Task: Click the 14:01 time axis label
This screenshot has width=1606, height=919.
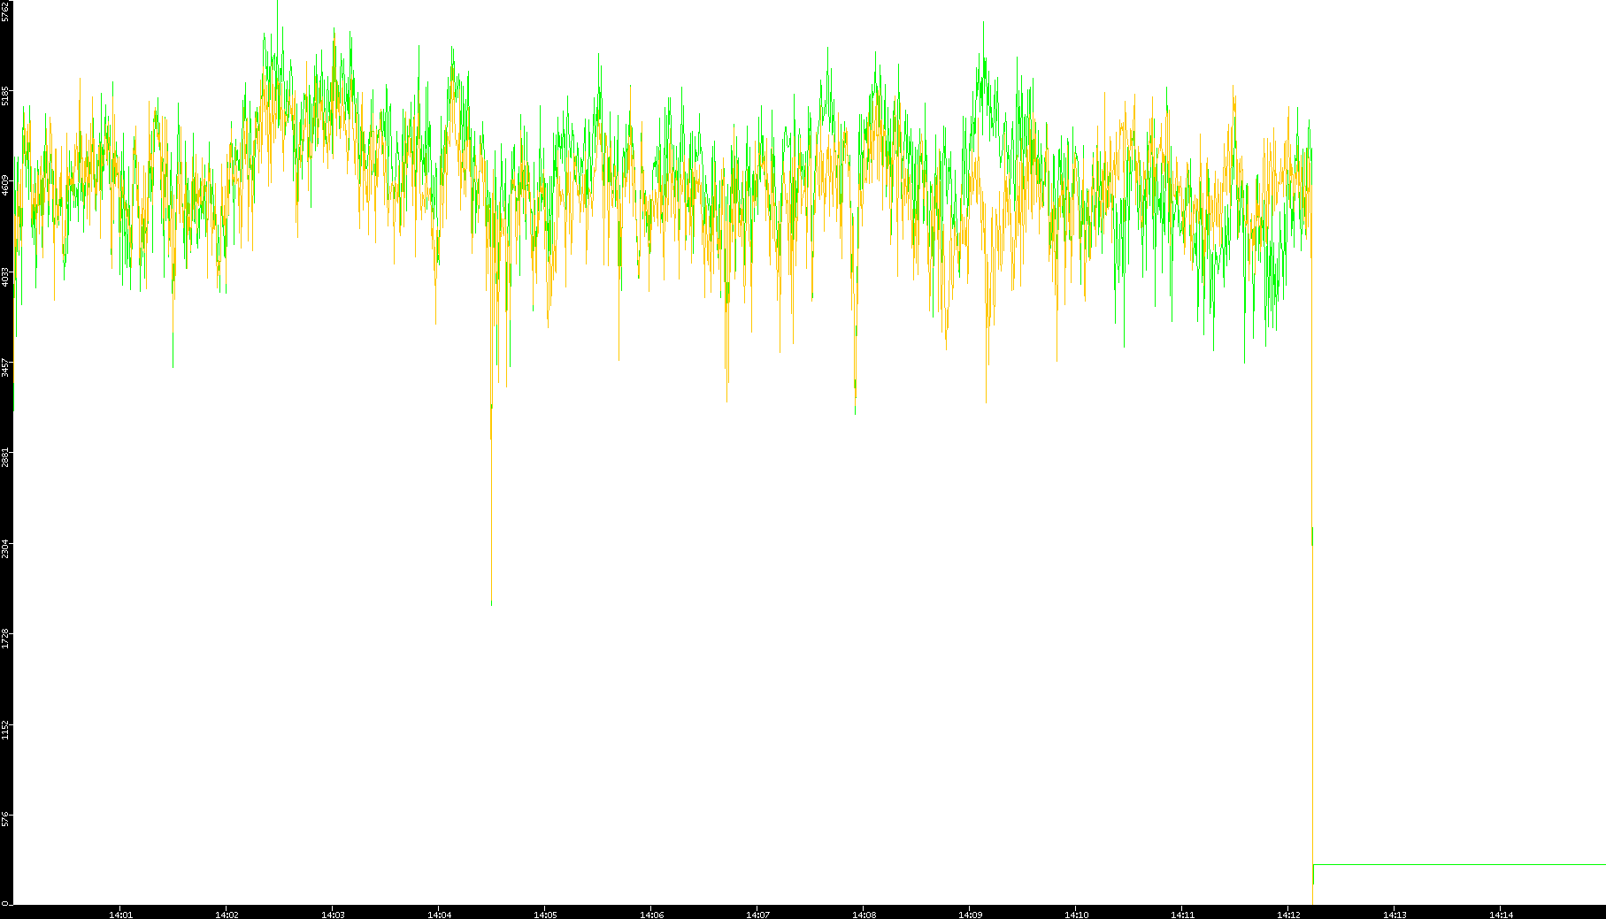Action: (120, 915)
